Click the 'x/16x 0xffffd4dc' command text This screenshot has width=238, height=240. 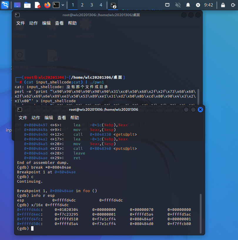(x=50, y=205)
